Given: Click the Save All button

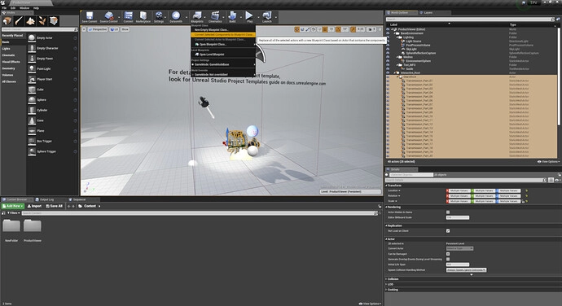Looking at the screenshot, I should 54,206.
